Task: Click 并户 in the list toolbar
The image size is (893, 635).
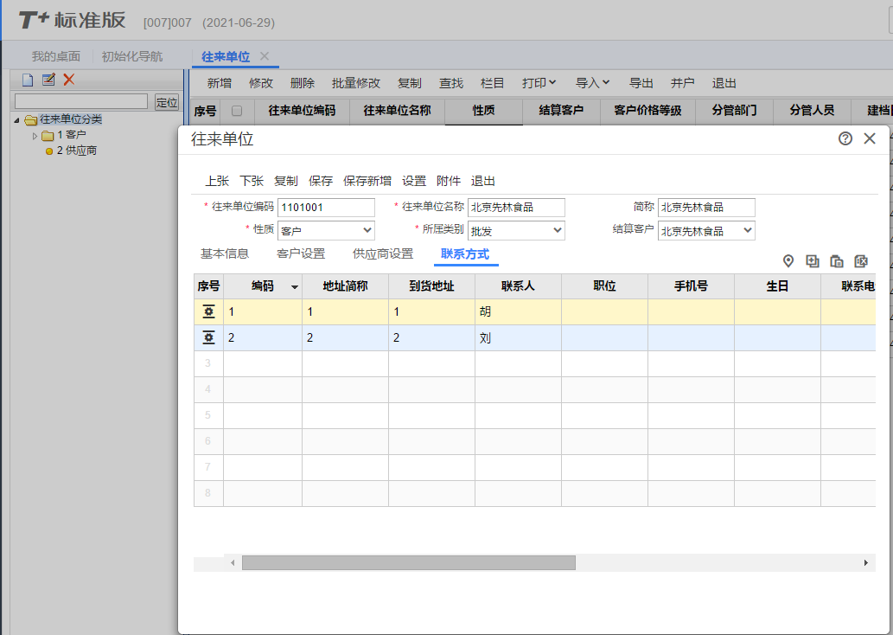Action: click(x=682, y=83)
